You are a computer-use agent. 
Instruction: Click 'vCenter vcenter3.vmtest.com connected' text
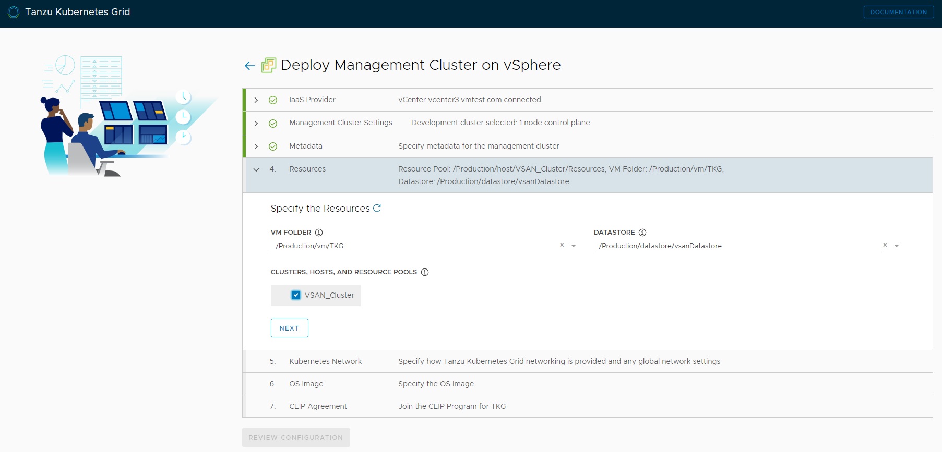(470, 100)
